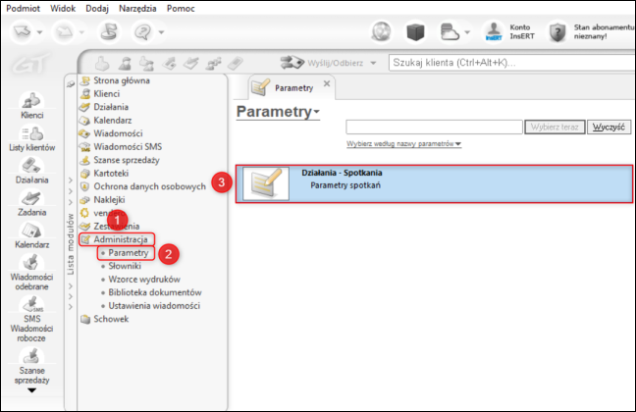Click the Działania - Spotkania notepad thumbnail
The width and height of the screenshot is (636, 412).
pos(266,183)
